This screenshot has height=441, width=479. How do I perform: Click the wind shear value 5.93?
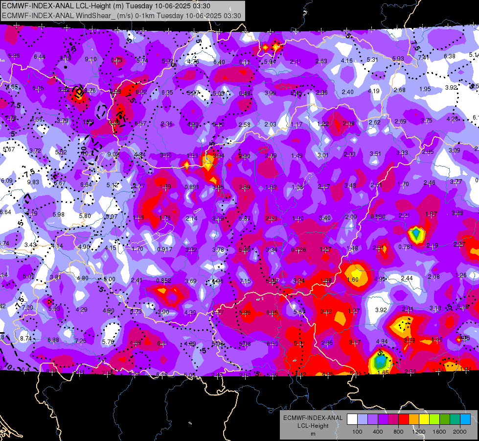point(398,58)
